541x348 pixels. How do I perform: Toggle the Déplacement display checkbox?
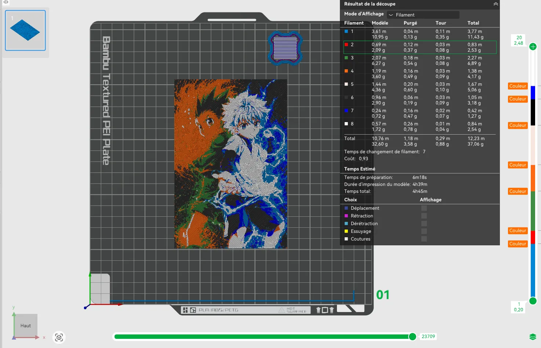(x=424, y=208)
